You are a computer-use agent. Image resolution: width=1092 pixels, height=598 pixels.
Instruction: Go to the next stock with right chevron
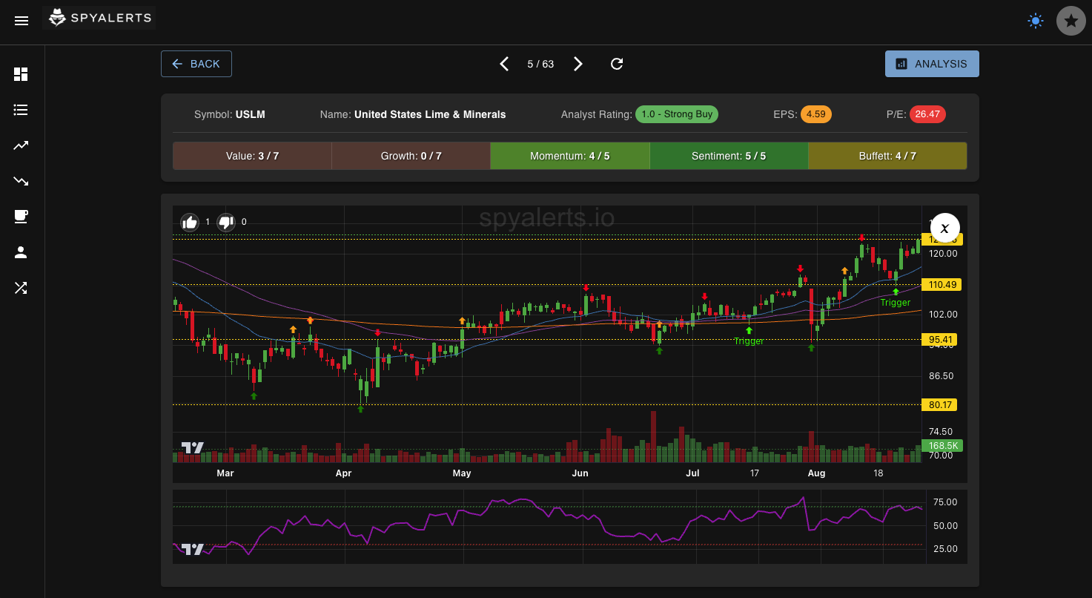pos(578,64)
